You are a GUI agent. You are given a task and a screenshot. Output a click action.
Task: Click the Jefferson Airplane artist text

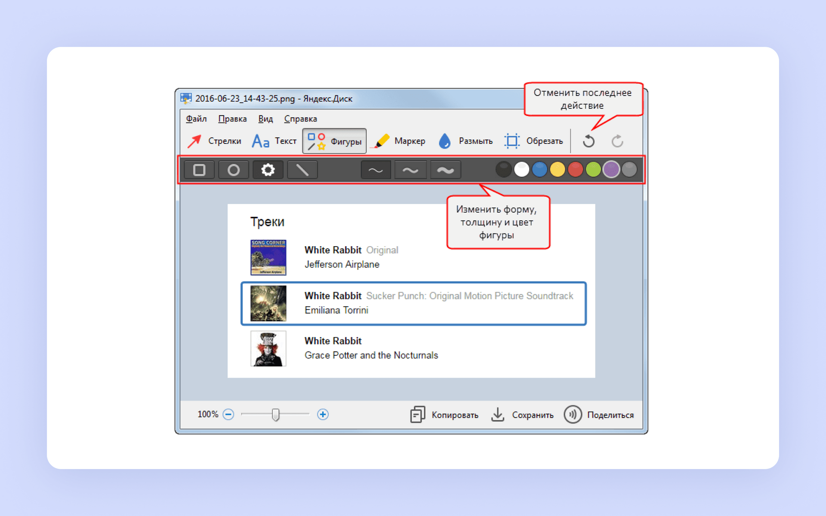[342, 265]
